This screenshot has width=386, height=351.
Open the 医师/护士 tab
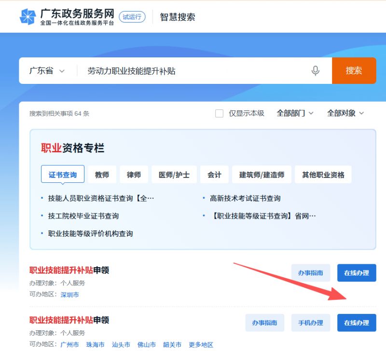tap(174, 175)
